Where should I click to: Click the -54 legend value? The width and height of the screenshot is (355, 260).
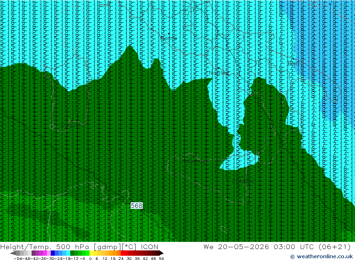(17, 259)
